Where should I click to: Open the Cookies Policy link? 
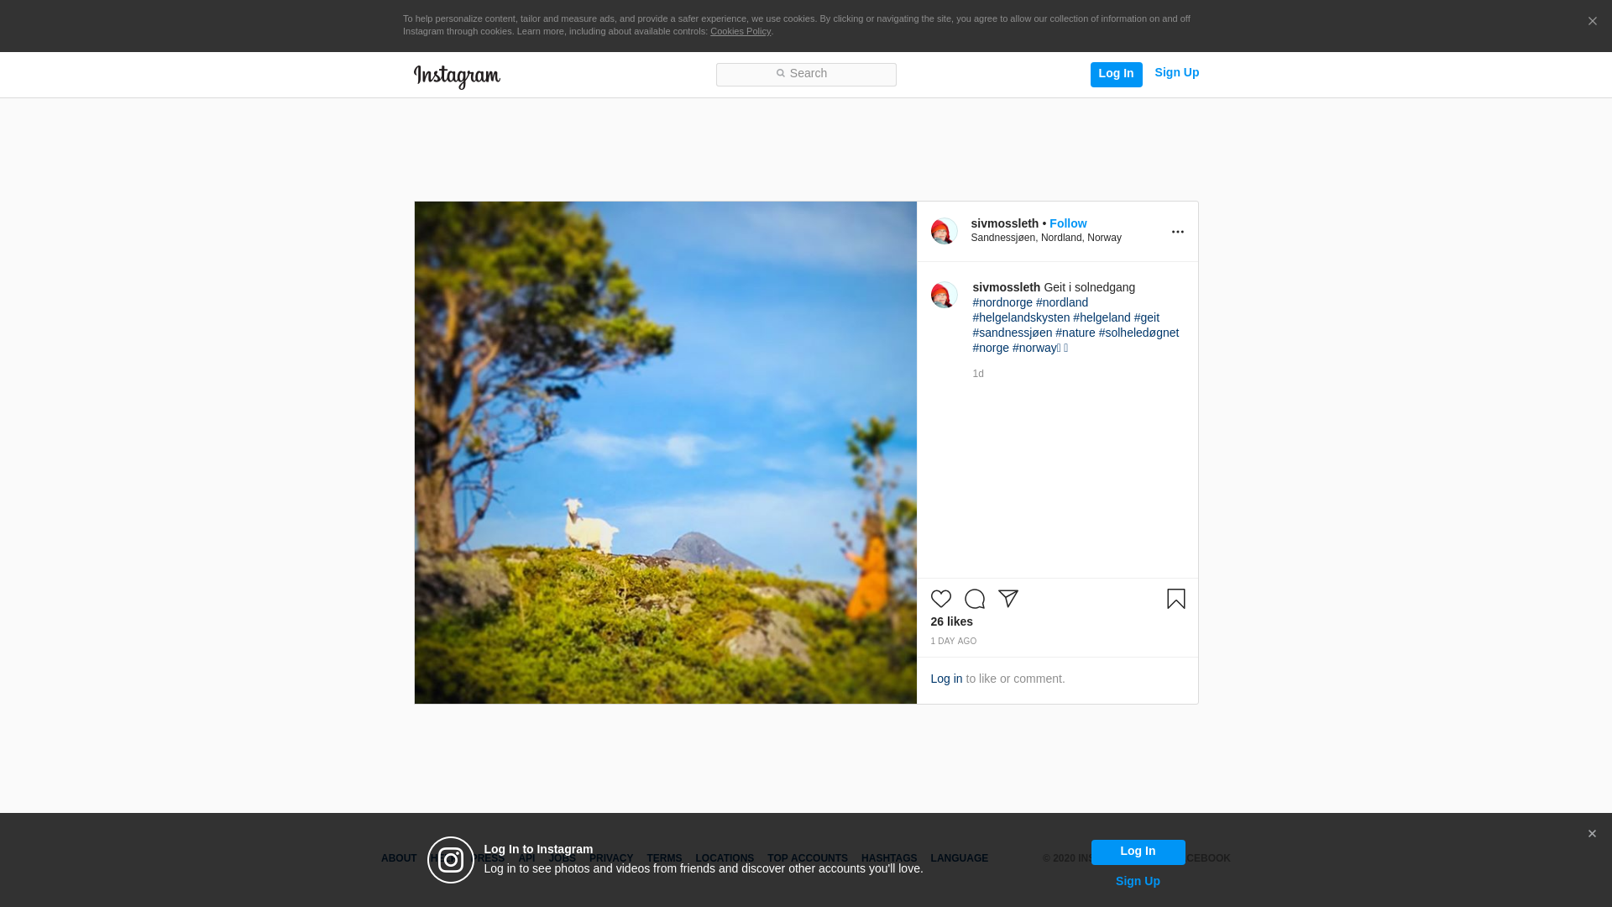tap(740, 31)
